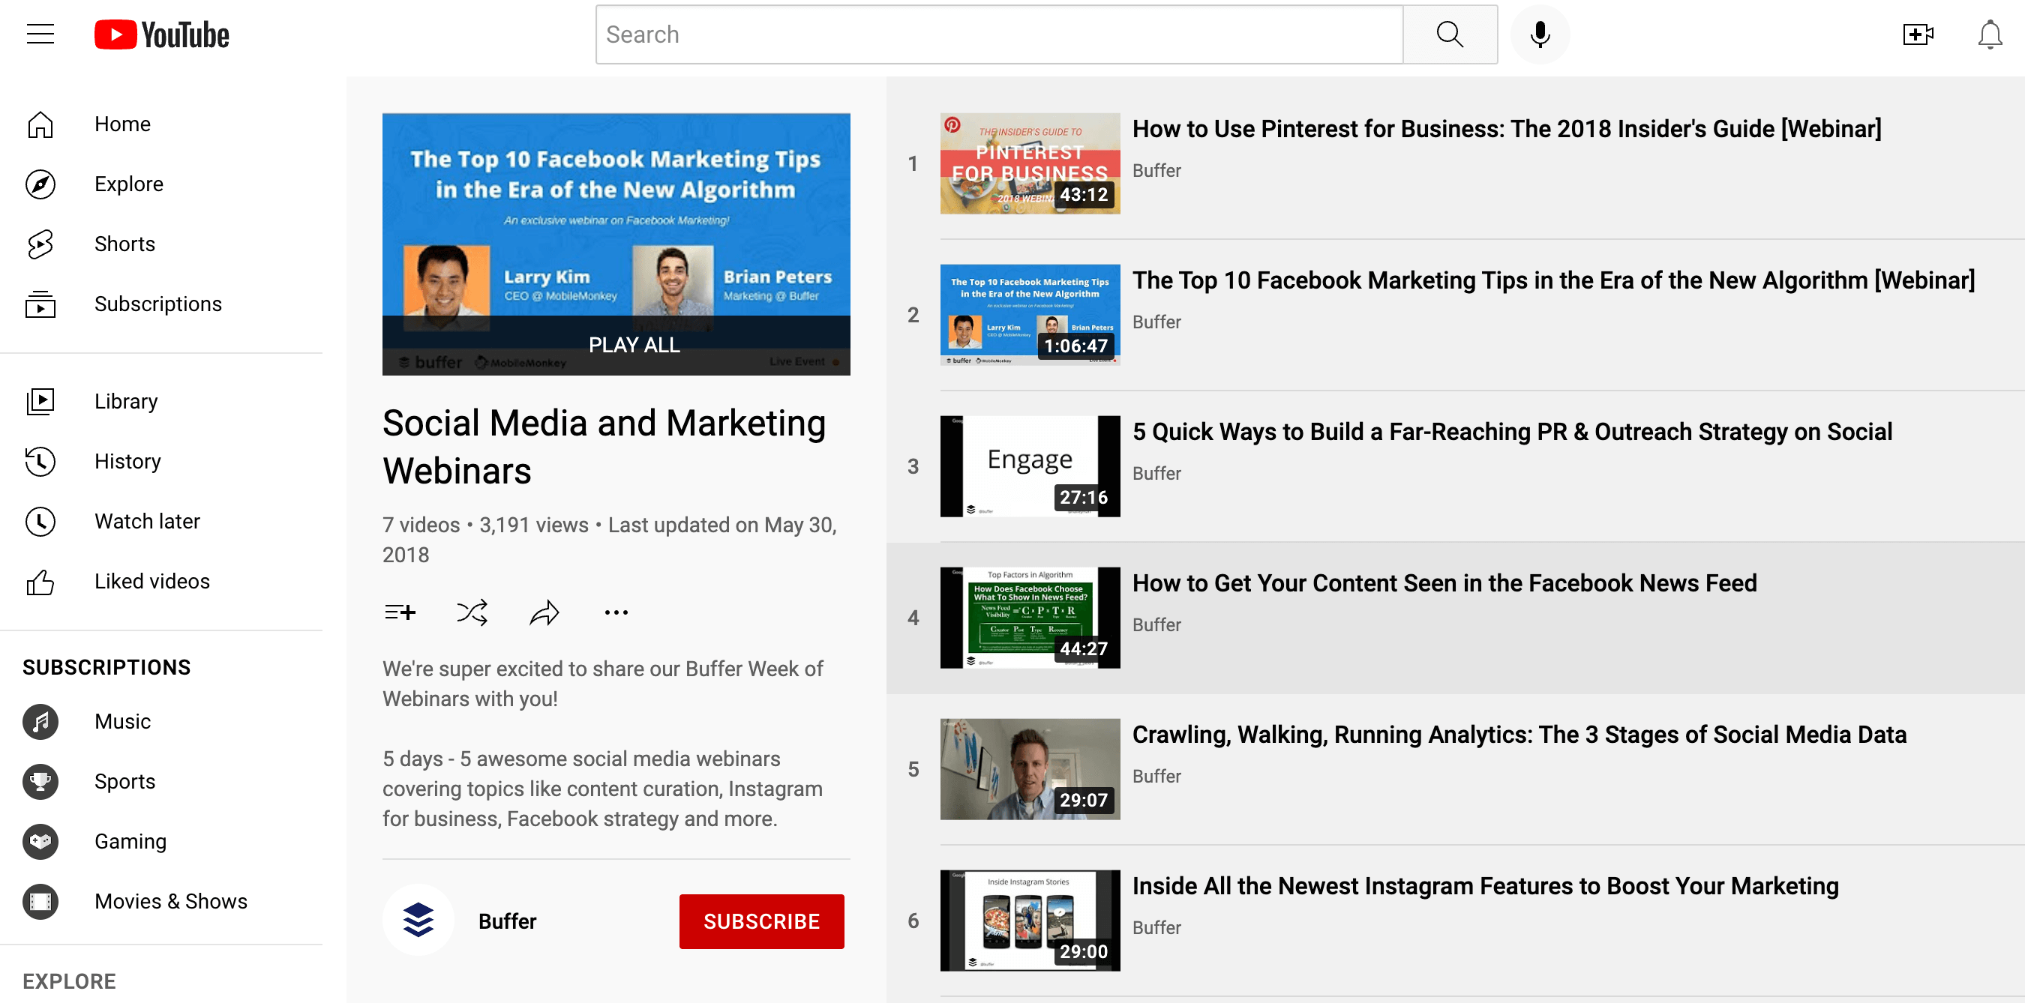The height and width of the screenshot is (1003, 2025).
Task: Click the search magnifier button
Action: tap(1450, 34)
